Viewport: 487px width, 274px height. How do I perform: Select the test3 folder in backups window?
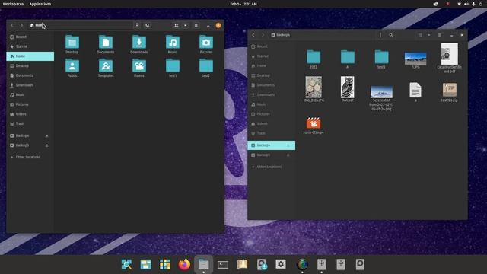tap(381, 57)
